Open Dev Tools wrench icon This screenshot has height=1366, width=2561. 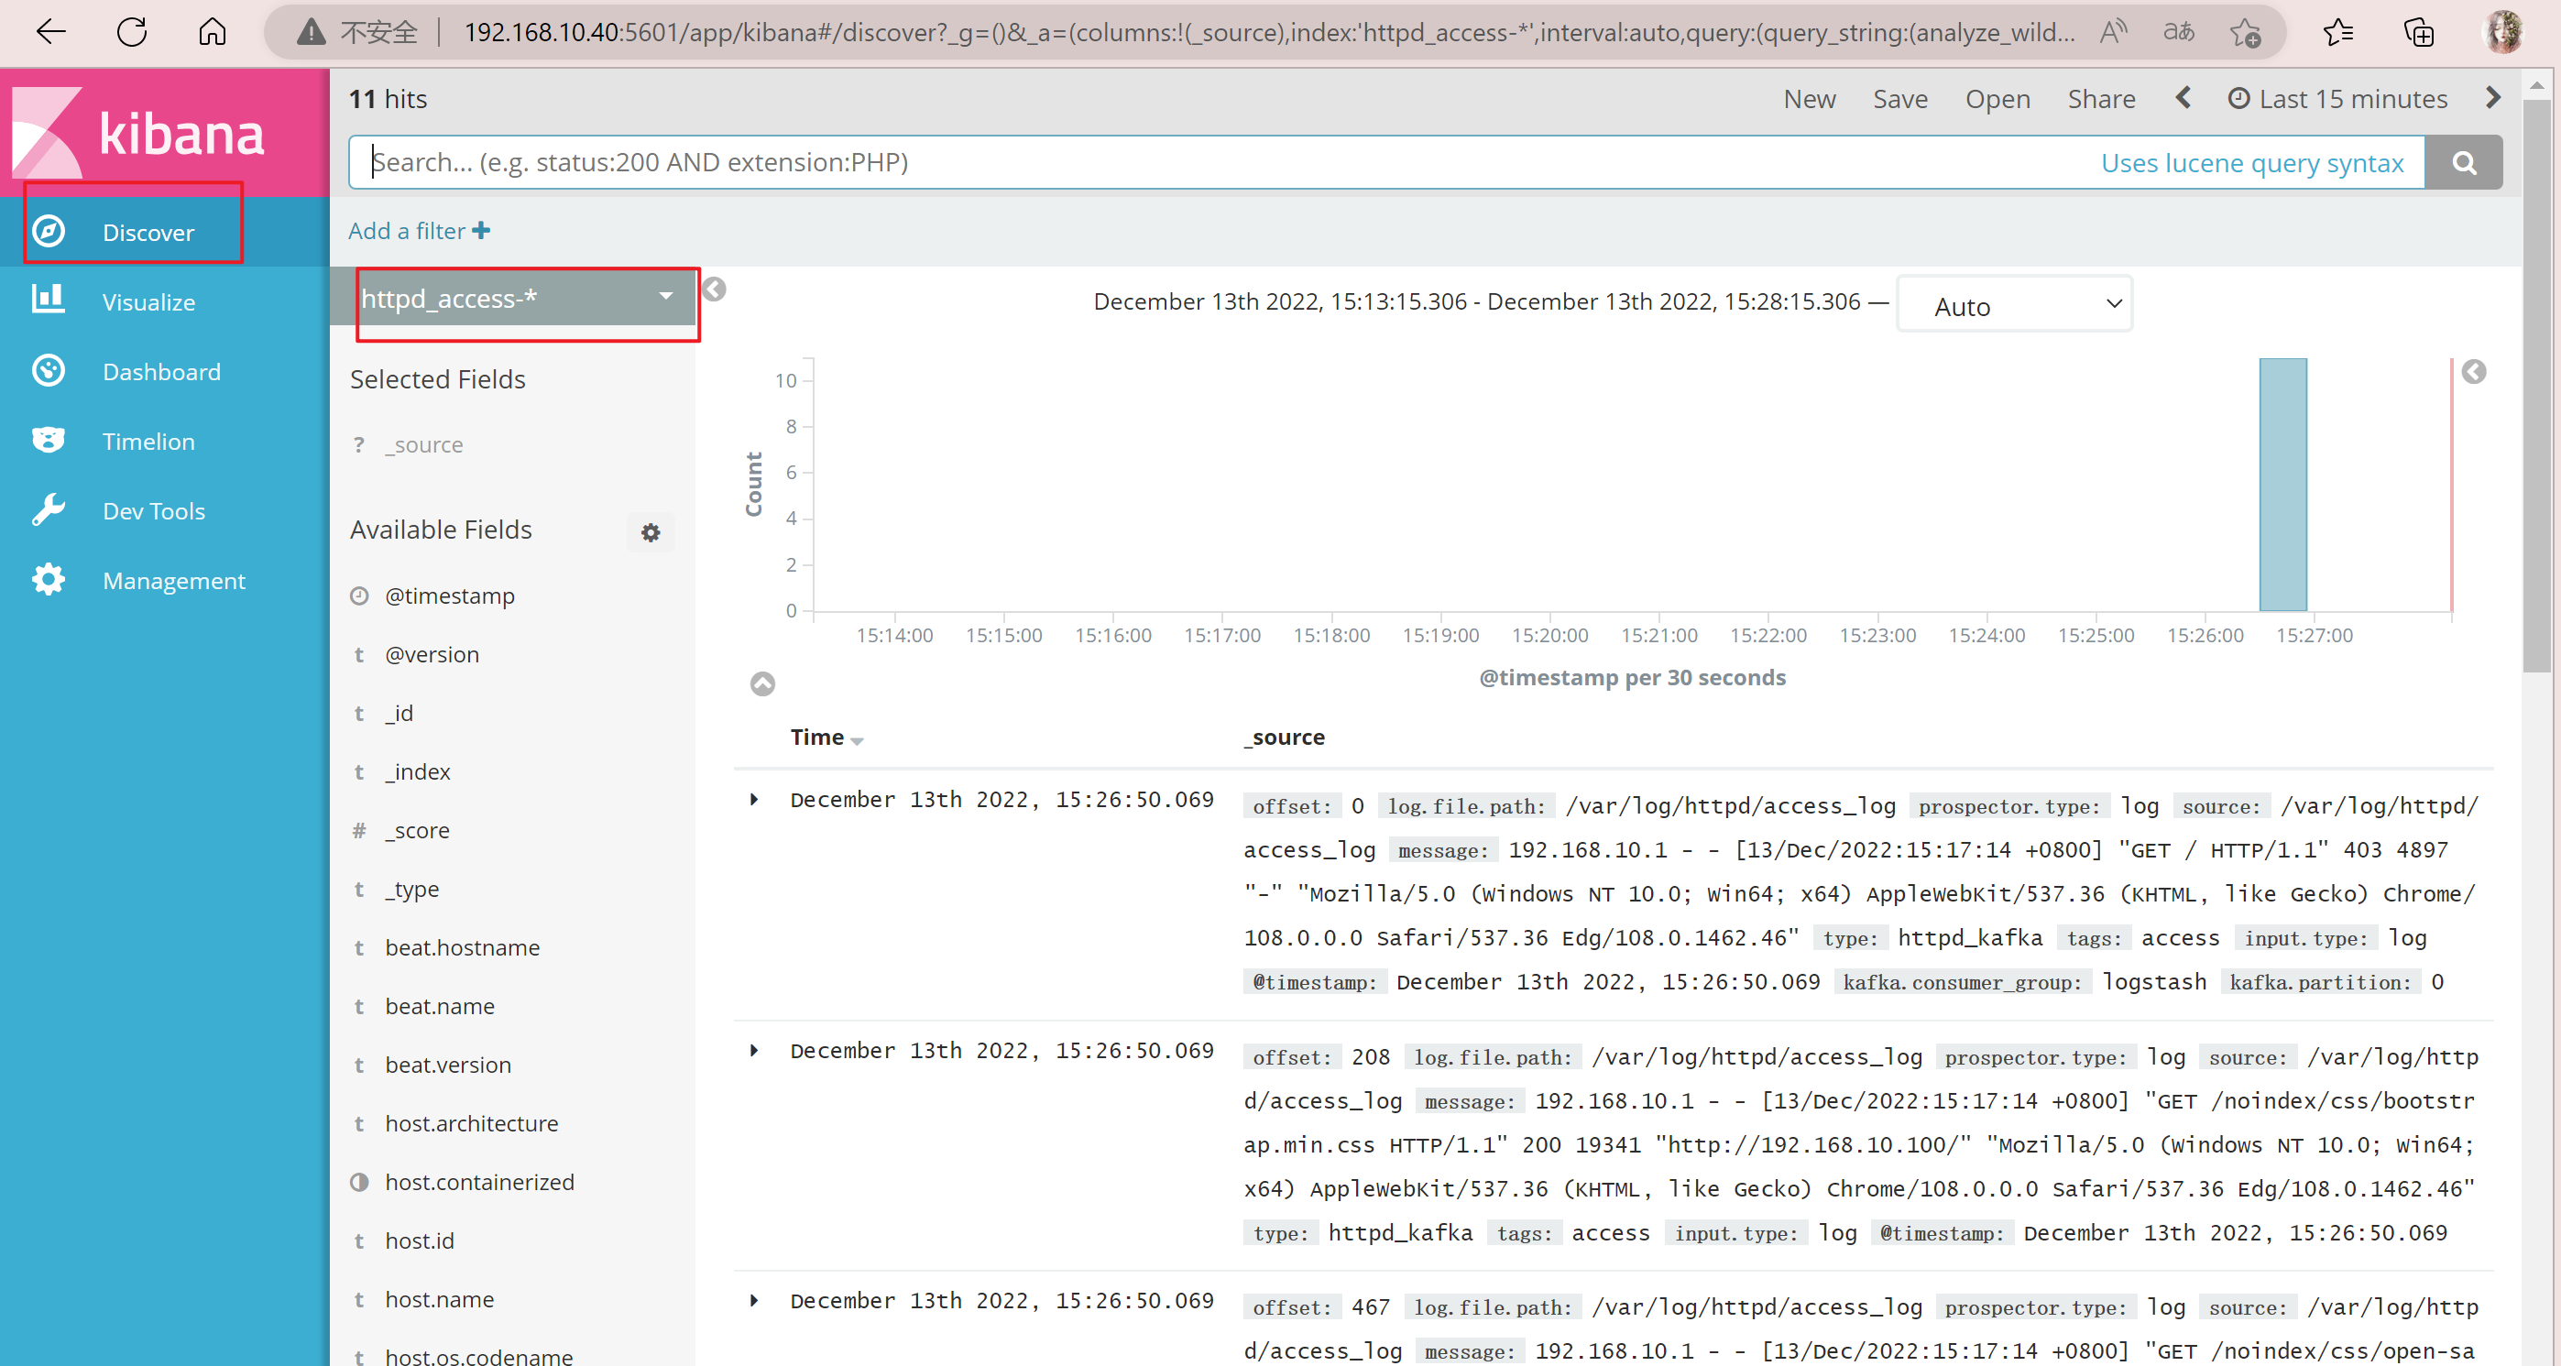(48, 510)
